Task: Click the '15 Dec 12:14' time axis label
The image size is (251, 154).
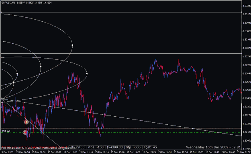Action: click(x=102, y=152)
